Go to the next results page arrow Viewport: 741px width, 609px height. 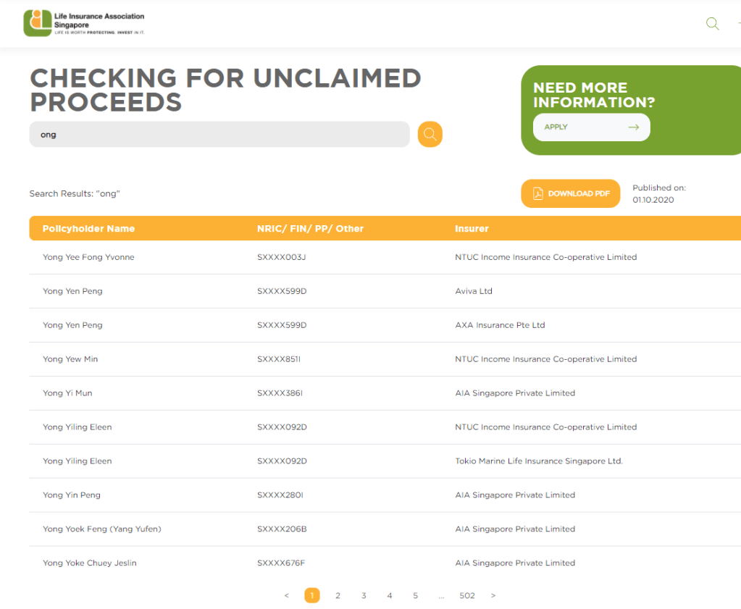[493, 596]
